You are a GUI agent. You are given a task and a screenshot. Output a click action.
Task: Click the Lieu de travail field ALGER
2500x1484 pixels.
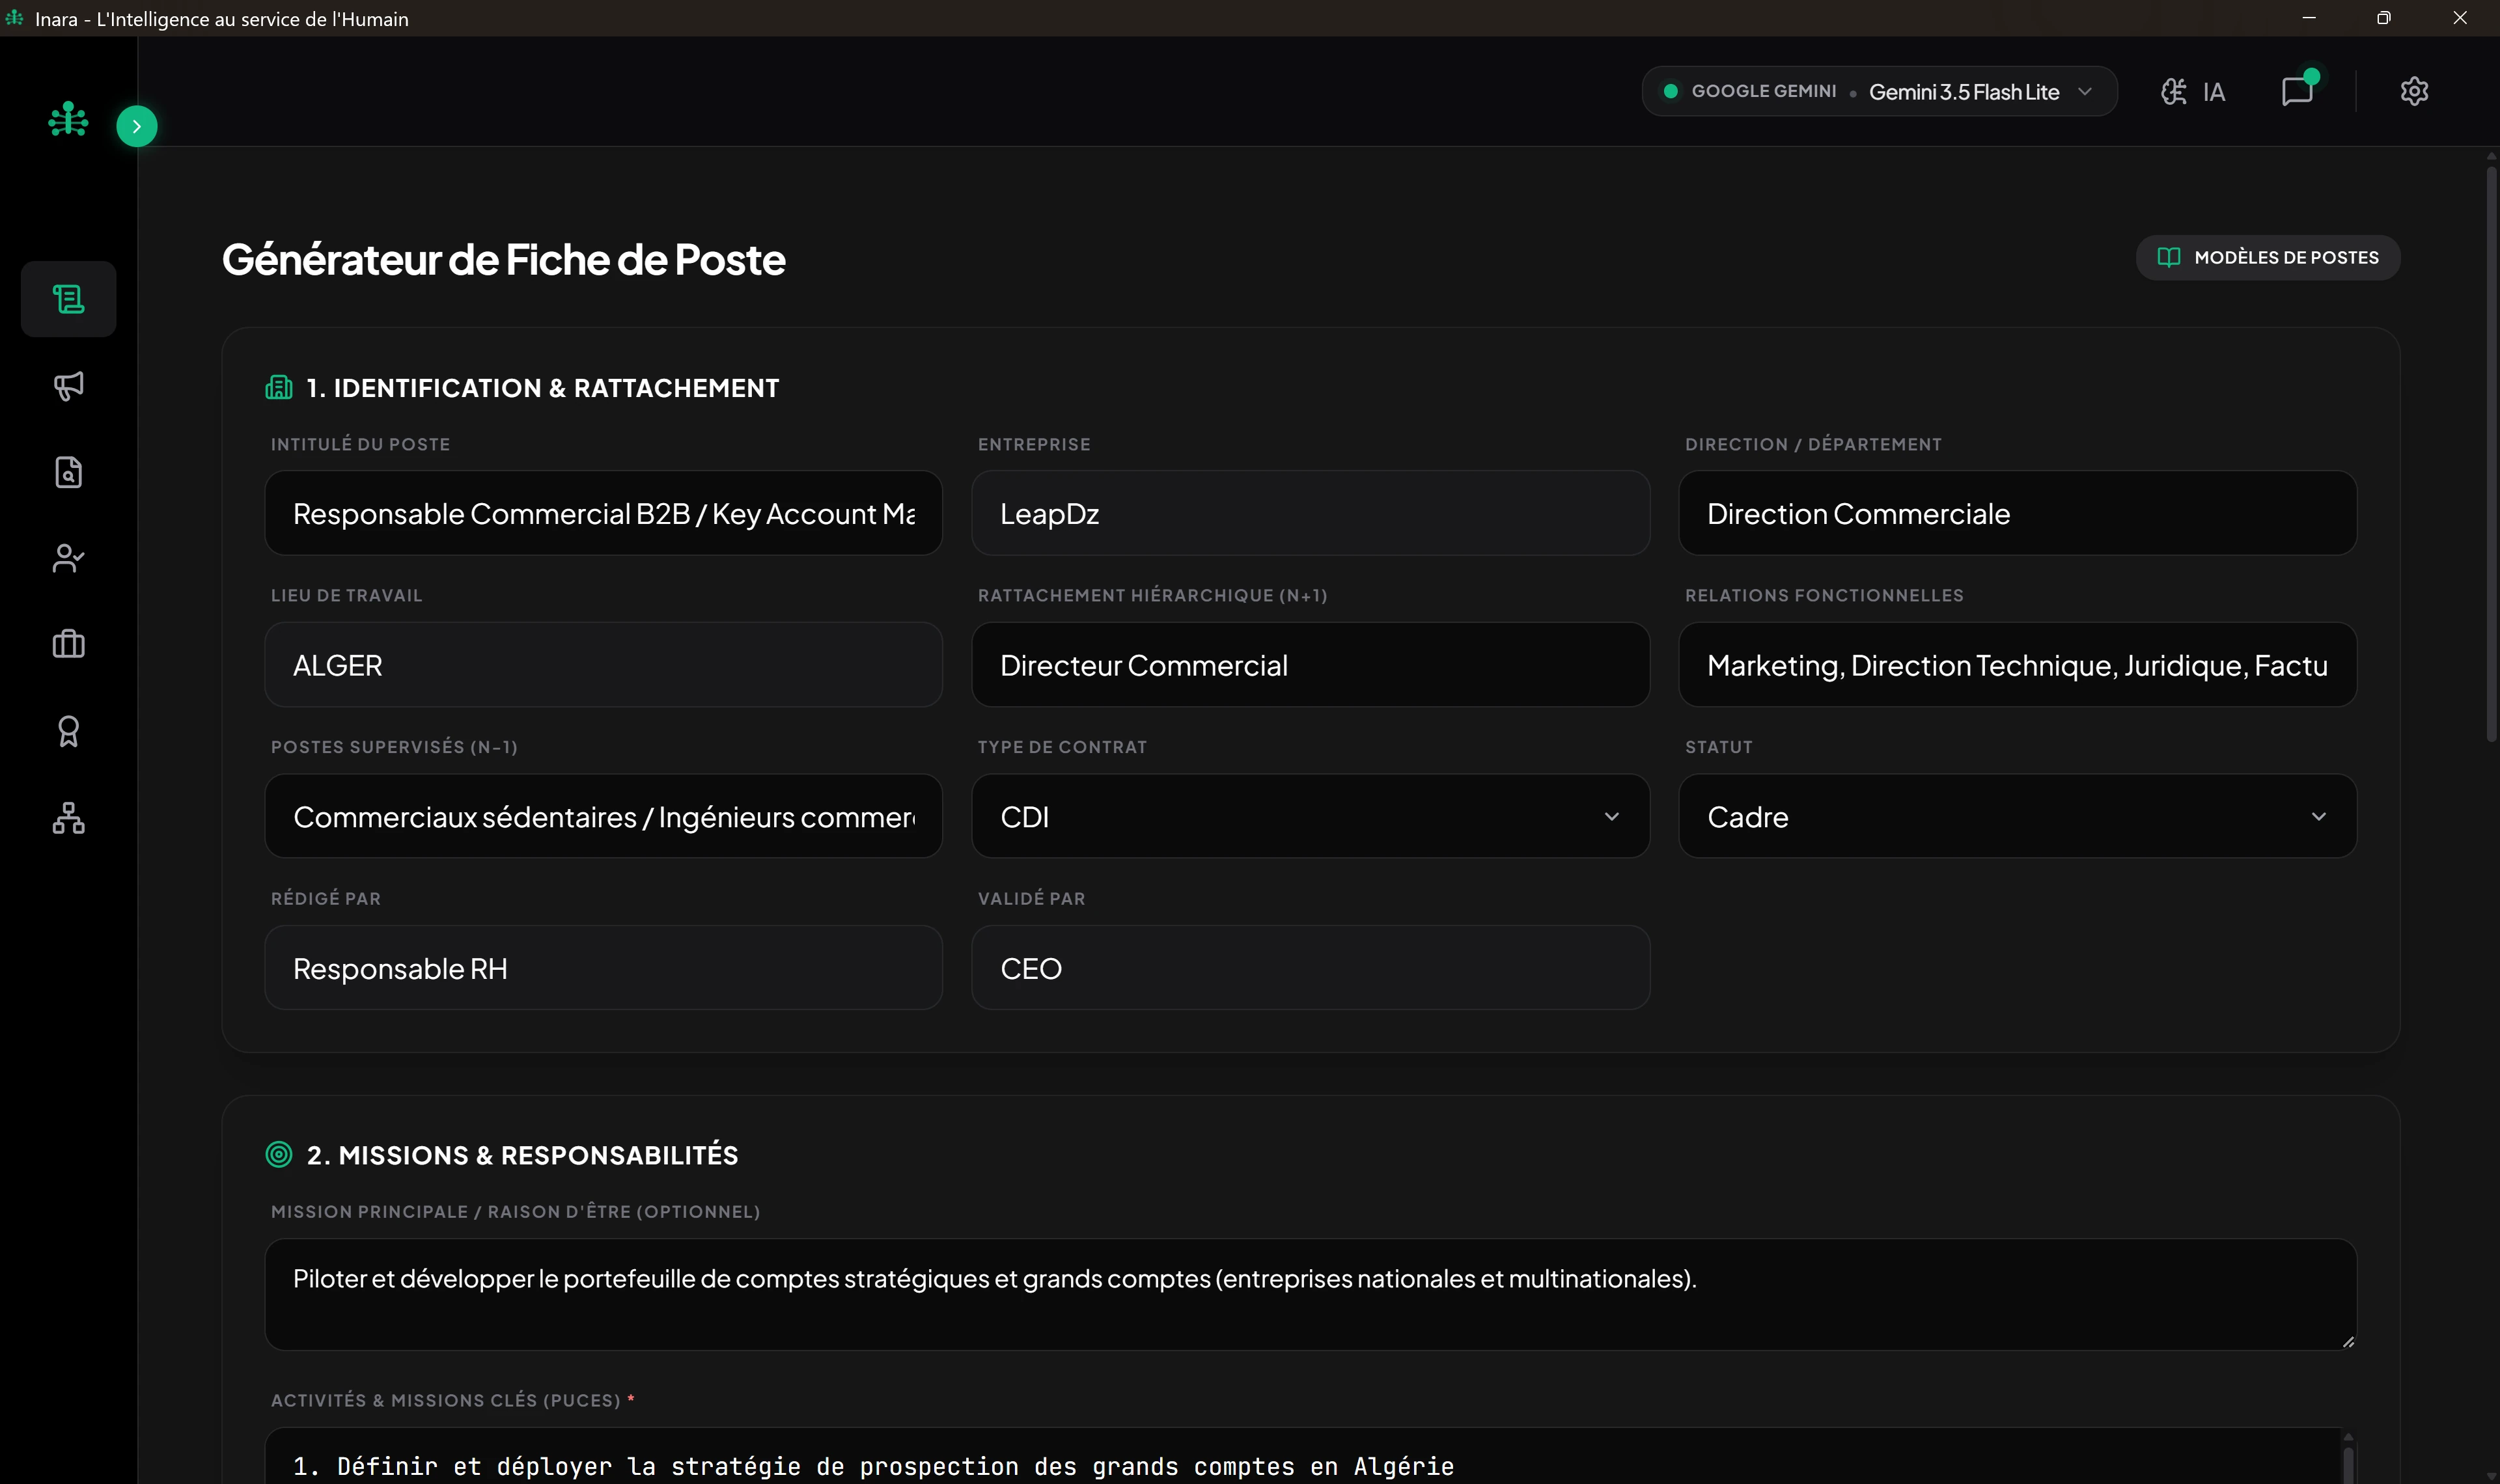coord(603,665)
